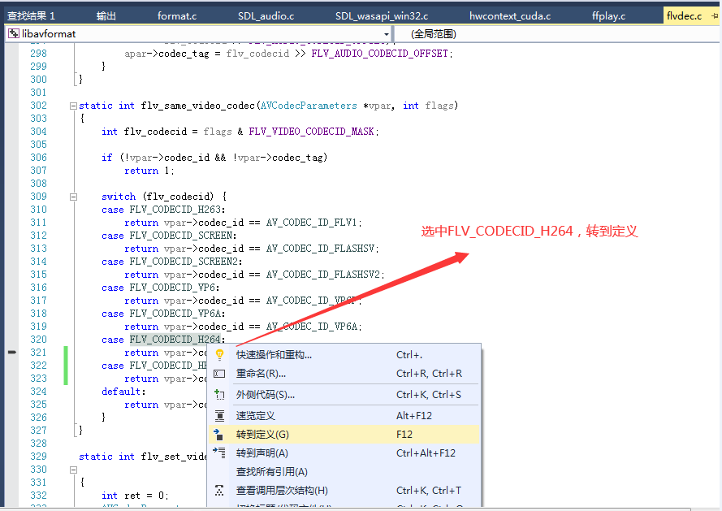Open the libavformat dropdown in navigation bar
This screenshot has width=722, height=511.
click(x=385, y=34)
